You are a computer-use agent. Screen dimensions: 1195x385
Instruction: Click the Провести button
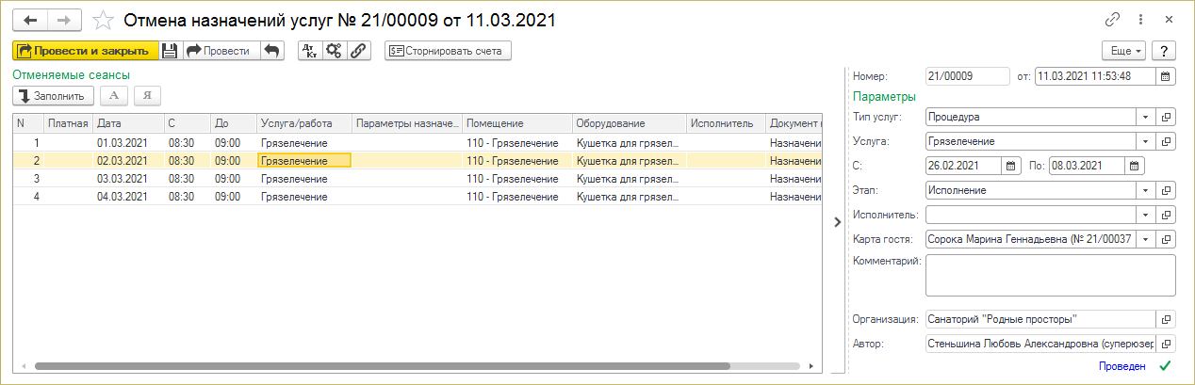point(220,51)
